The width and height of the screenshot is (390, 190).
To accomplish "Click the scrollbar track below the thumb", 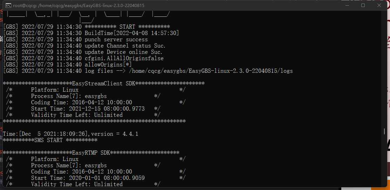I will [385, 161].
